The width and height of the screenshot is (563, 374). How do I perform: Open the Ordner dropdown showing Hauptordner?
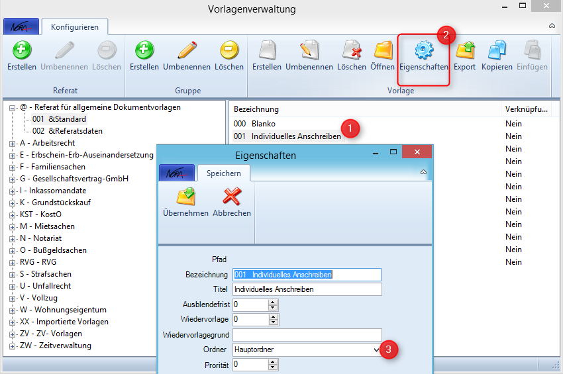click(377, 350)
